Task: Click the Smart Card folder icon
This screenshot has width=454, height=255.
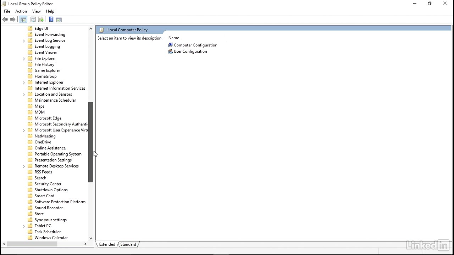Action: 30,196
